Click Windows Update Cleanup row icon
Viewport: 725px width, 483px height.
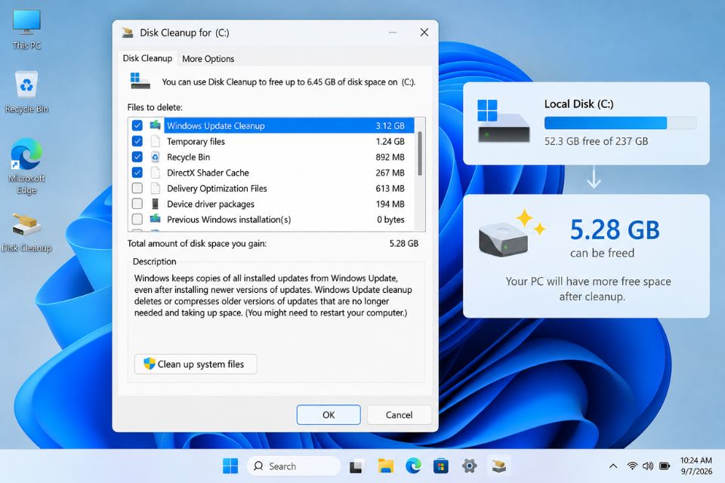(x=156, y=125)
